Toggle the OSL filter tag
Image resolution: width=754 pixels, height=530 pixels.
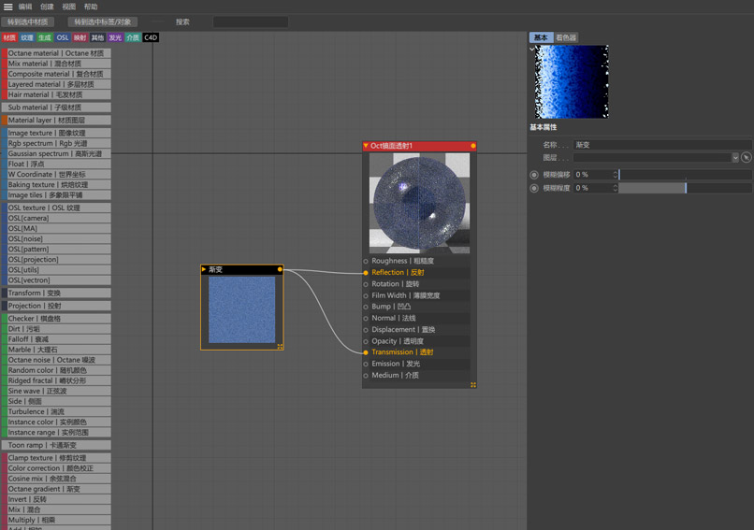63,37
